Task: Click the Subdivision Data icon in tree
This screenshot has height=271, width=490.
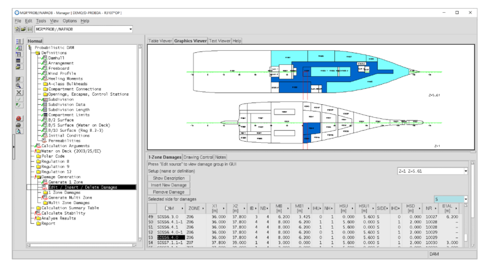Action: 44,104
